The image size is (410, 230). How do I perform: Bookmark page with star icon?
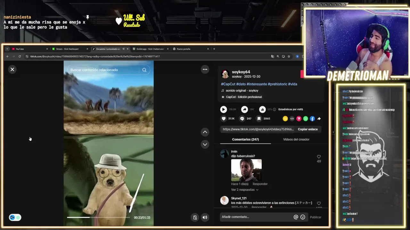pos(289,57)
